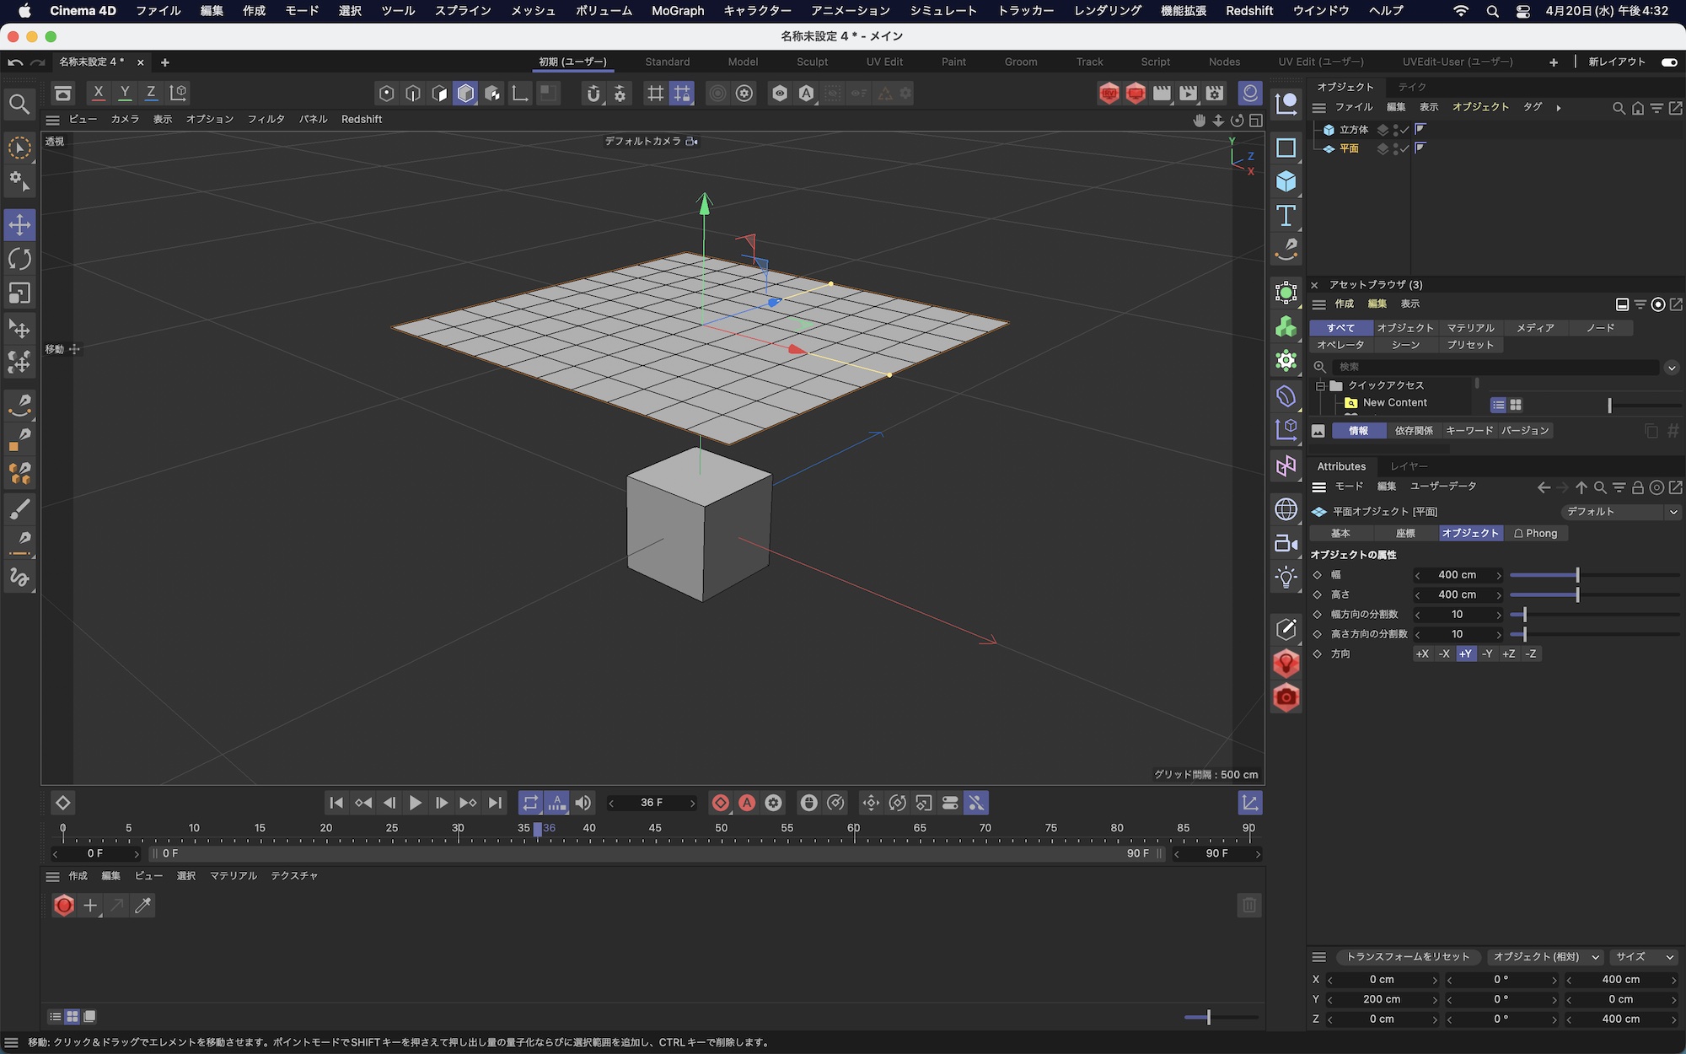
Task: Switch to the 座標 attributes tab
Action: (x=1405, y=533)
